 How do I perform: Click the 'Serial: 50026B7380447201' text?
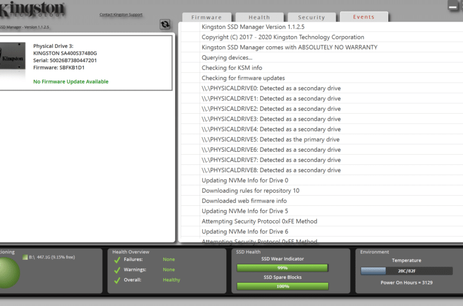(x=65, y=60)
